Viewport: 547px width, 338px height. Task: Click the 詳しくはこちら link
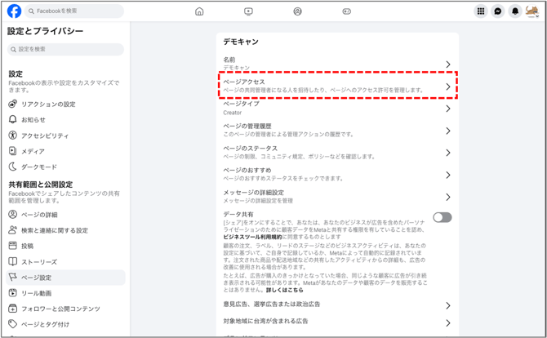tap(284, 290)
